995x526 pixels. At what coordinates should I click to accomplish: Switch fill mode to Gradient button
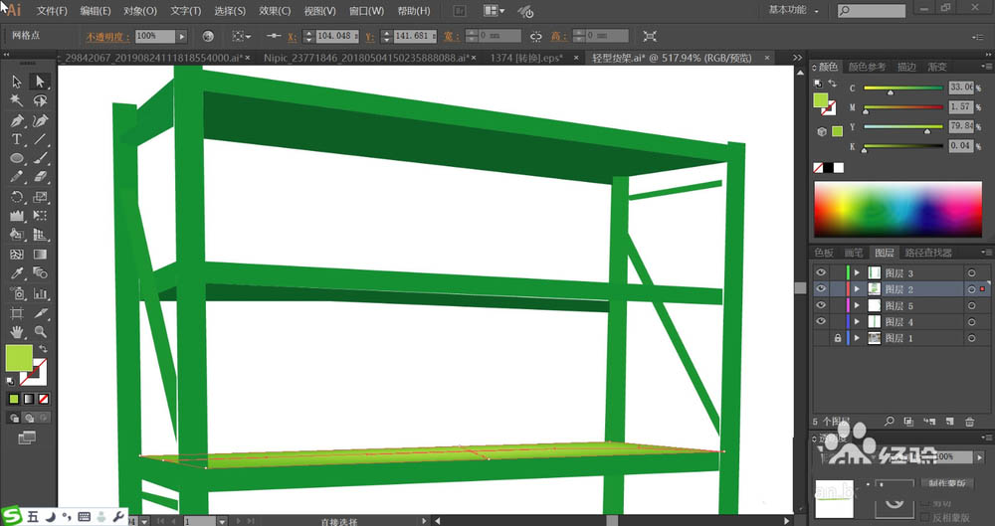pos(29,399)
